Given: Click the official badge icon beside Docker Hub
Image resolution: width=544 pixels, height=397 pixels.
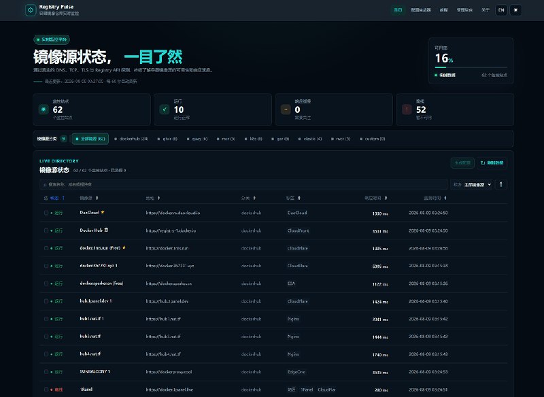Looking at the screenshot, I should point(106,230).
